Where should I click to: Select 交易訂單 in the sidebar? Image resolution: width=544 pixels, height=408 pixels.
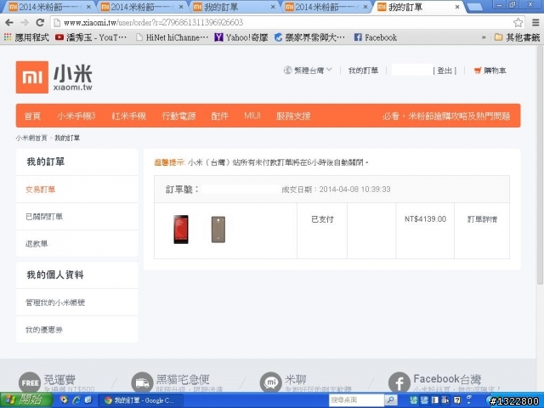click(x=41, y=190)
